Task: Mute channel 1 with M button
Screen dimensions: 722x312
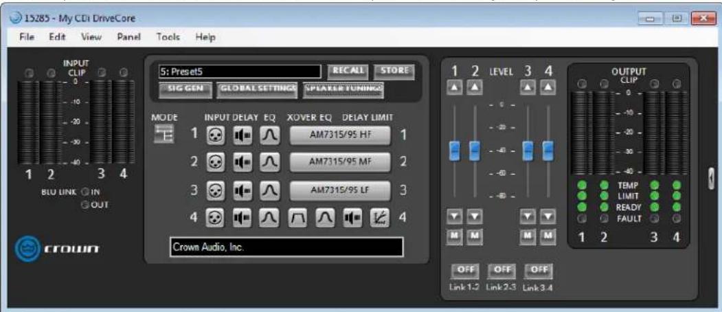Action: point(454,236)
